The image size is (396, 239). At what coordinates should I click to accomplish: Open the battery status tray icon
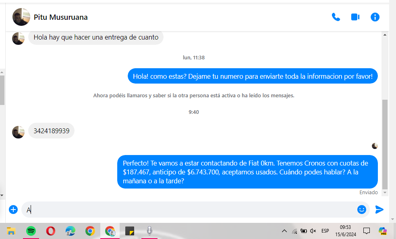(304, 231)
